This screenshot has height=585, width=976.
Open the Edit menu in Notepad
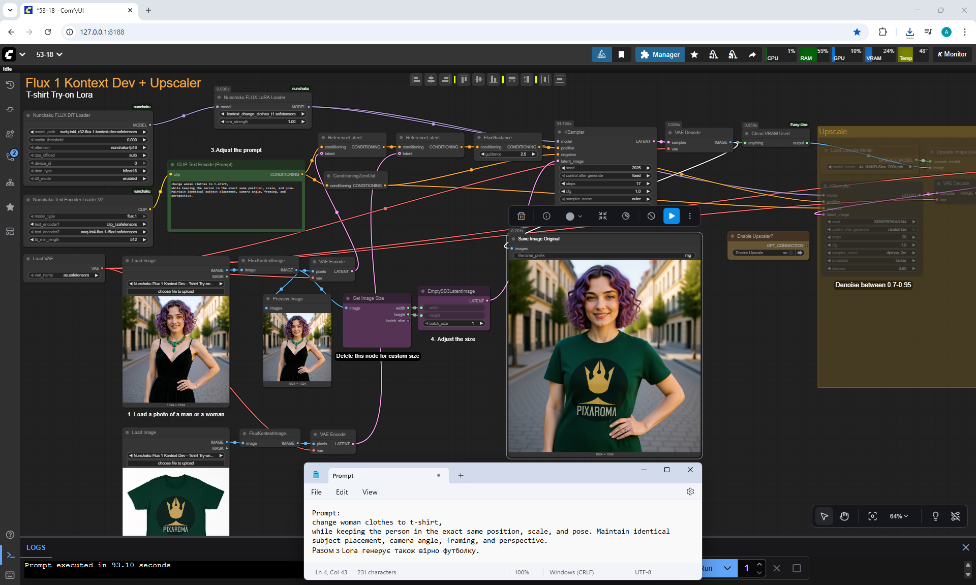click(342, 492)
